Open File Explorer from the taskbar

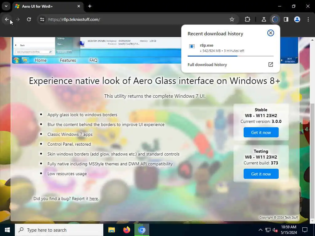111,230
